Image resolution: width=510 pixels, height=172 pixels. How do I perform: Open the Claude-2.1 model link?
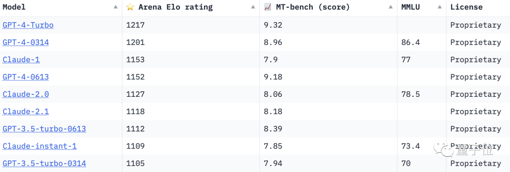coord(26,111)
